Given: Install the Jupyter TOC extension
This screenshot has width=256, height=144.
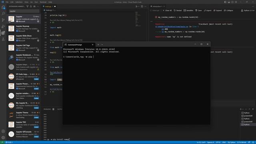Looking at the screenshot, I should (x=36, y=127).
